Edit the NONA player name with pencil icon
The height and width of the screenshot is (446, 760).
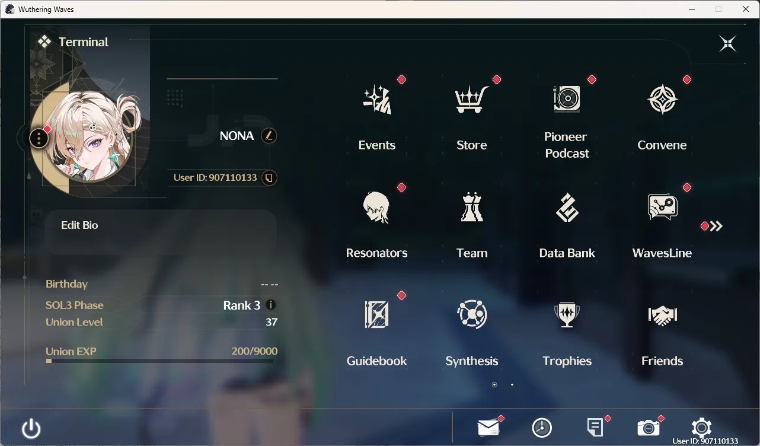[x=269, y=136]
